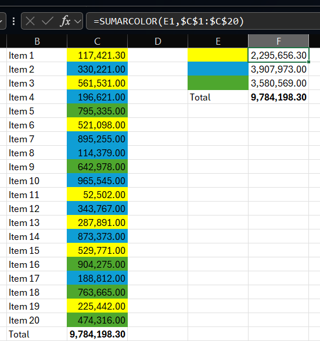Expand dropdown arrow beside fx icon
The width and height of the screenshot is (320, 341).
click(78, 21)
